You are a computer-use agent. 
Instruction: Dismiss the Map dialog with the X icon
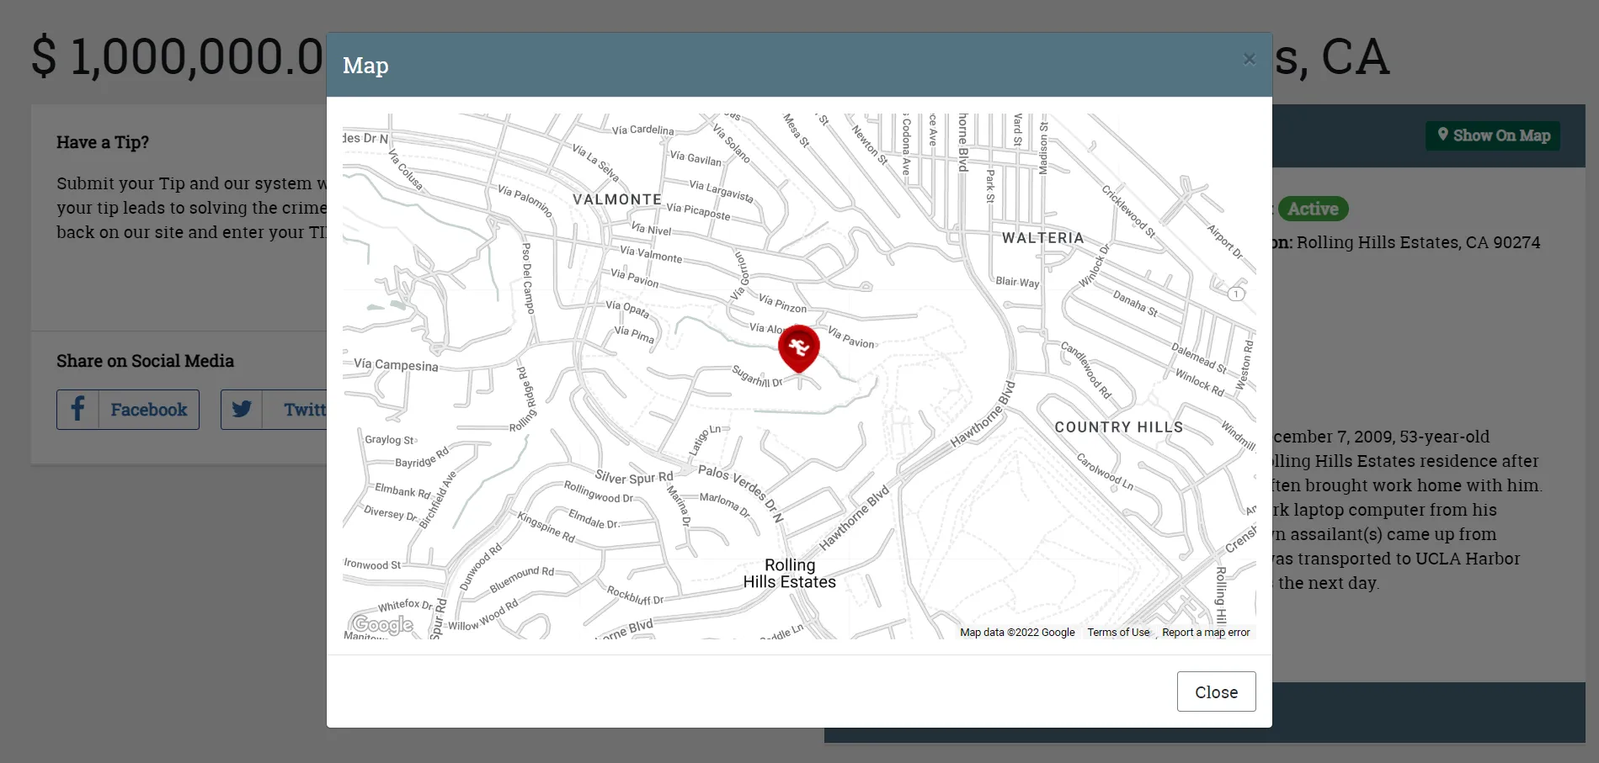[x=1249, y=59]
